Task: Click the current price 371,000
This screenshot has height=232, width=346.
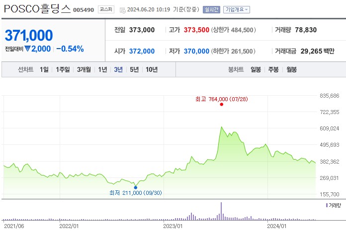Action: (29, 35)
